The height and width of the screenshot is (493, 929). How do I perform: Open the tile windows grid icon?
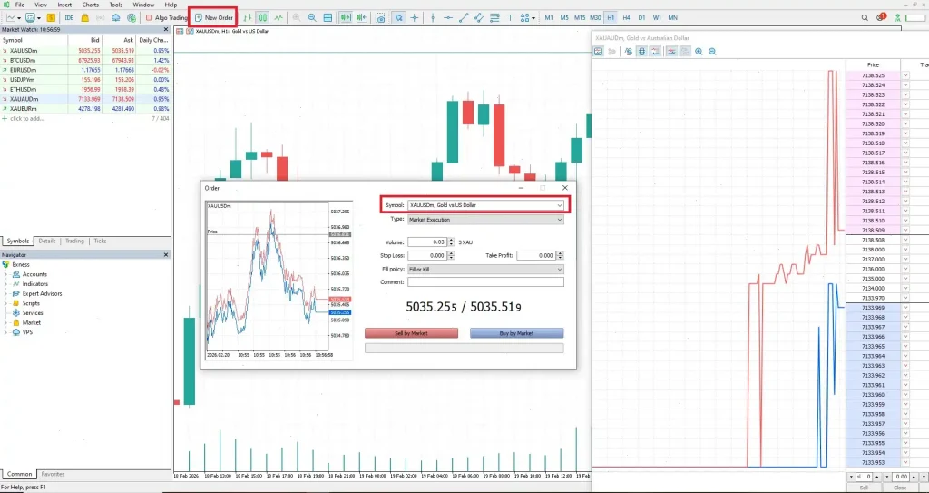pos(328,18)
